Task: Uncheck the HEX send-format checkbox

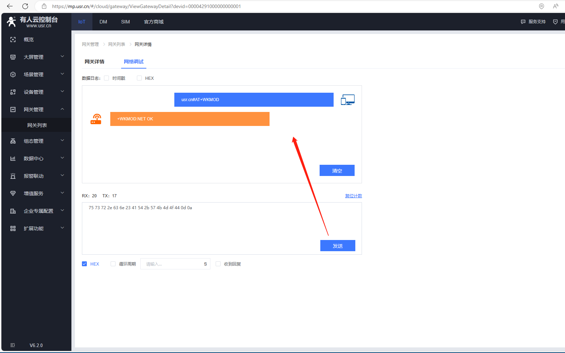Action: coord(84,264)
